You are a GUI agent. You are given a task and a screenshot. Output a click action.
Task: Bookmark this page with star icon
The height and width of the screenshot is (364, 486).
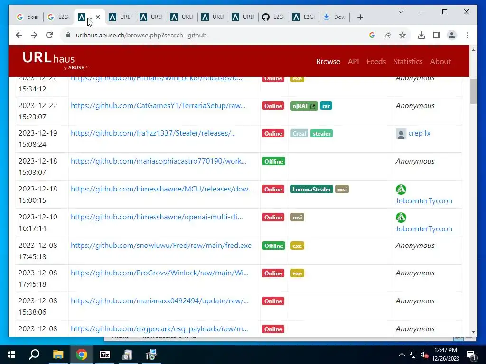point(402,35)
